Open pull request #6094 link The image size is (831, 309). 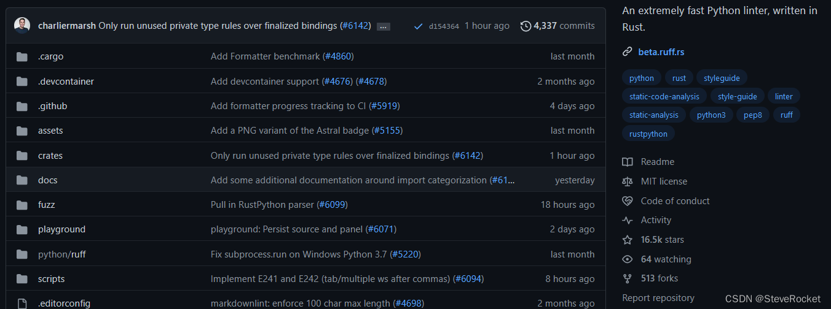pyautogui.click(x=468, y=279)
